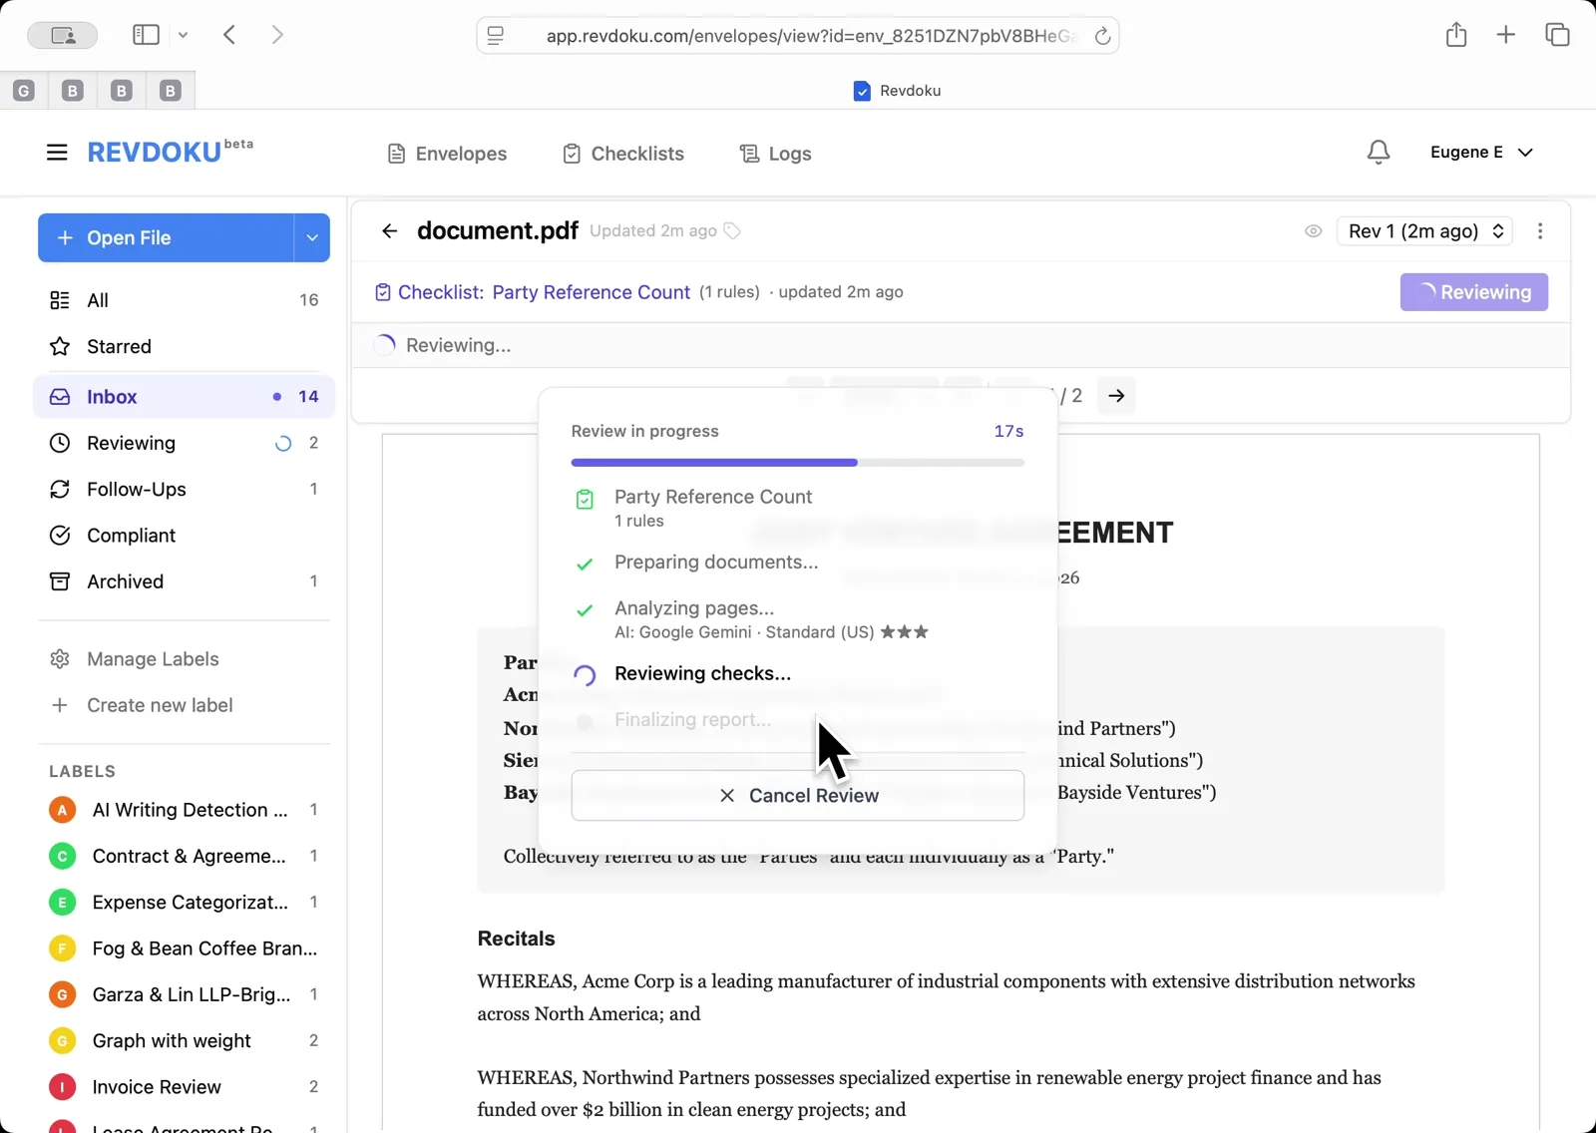Open the Open File dropdown chevron

(x=312, y=237)
